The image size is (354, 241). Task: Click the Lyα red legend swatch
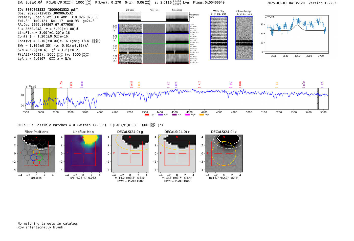click(147, 115)
